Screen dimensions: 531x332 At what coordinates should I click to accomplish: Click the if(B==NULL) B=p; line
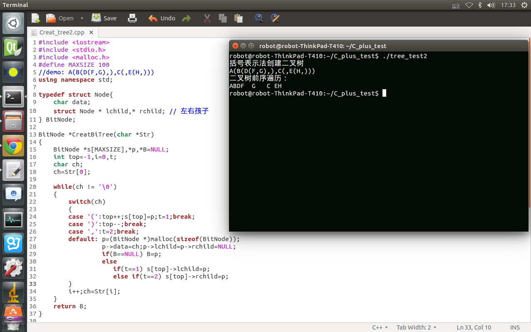point(132,254)
